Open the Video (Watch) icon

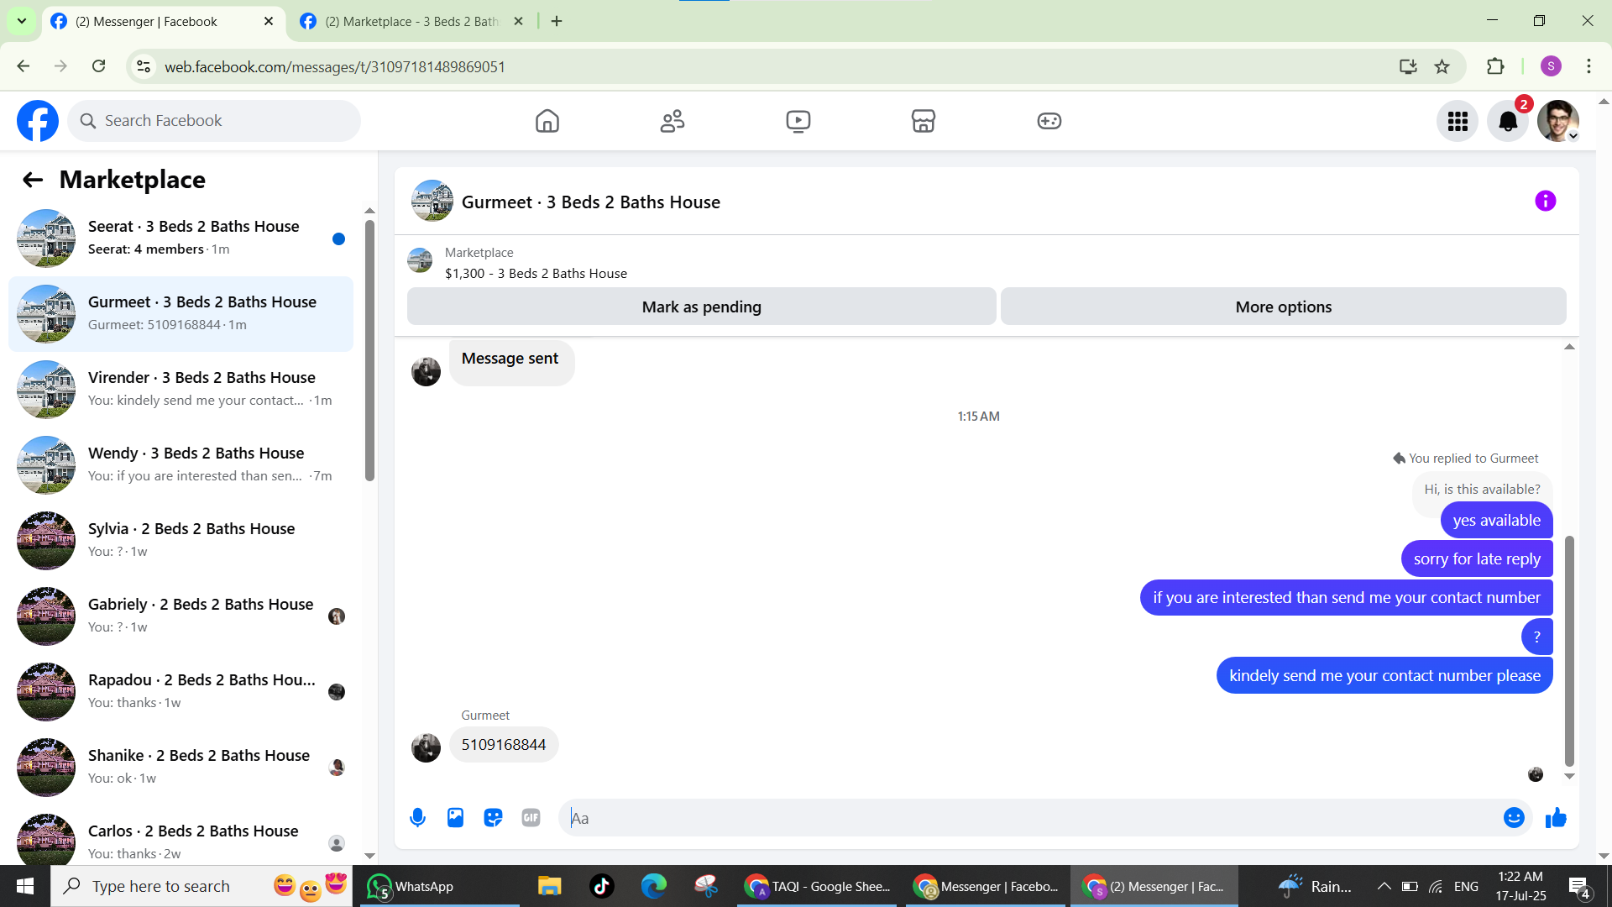(798, 121)
